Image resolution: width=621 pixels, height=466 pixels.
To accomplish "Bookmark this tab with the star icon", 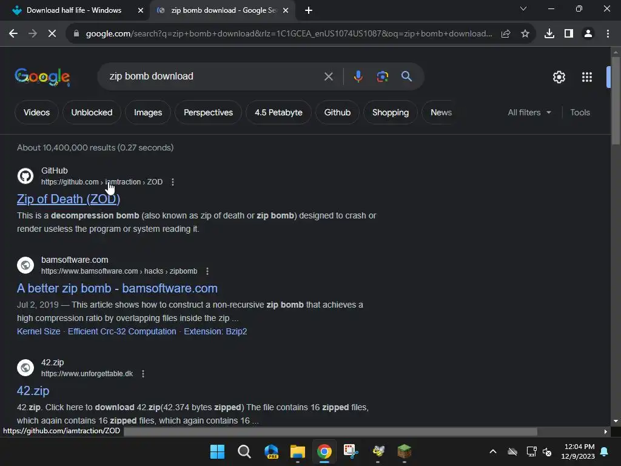I will pyautogui.click(x=525, y=34).
